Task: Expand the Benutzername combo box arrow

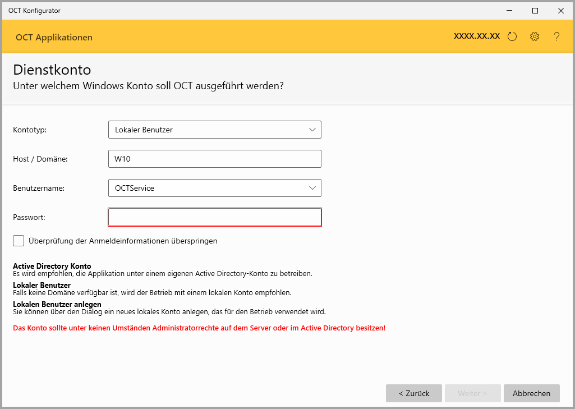Action: [x=312, y=188]
